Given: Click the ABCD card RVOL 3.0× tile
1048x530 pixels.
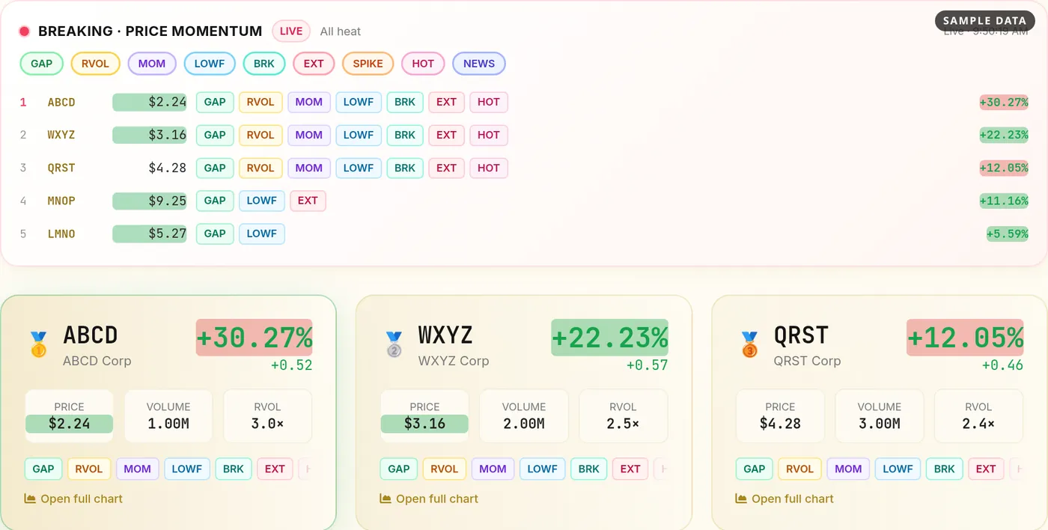Looking at the screenshot, I should click(x=267, y=416).
